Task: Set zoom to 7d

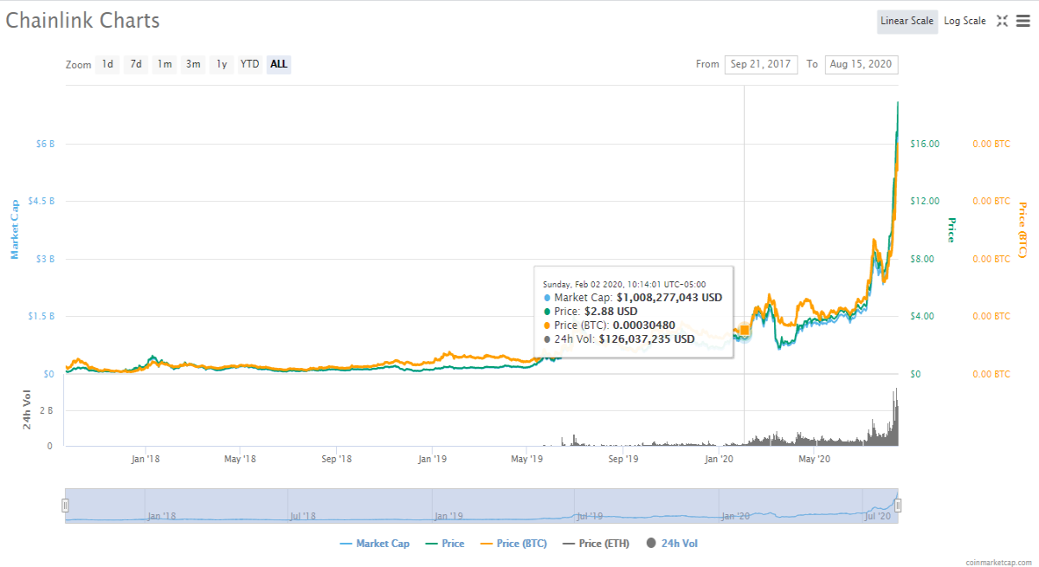Action: click(136, 64)
